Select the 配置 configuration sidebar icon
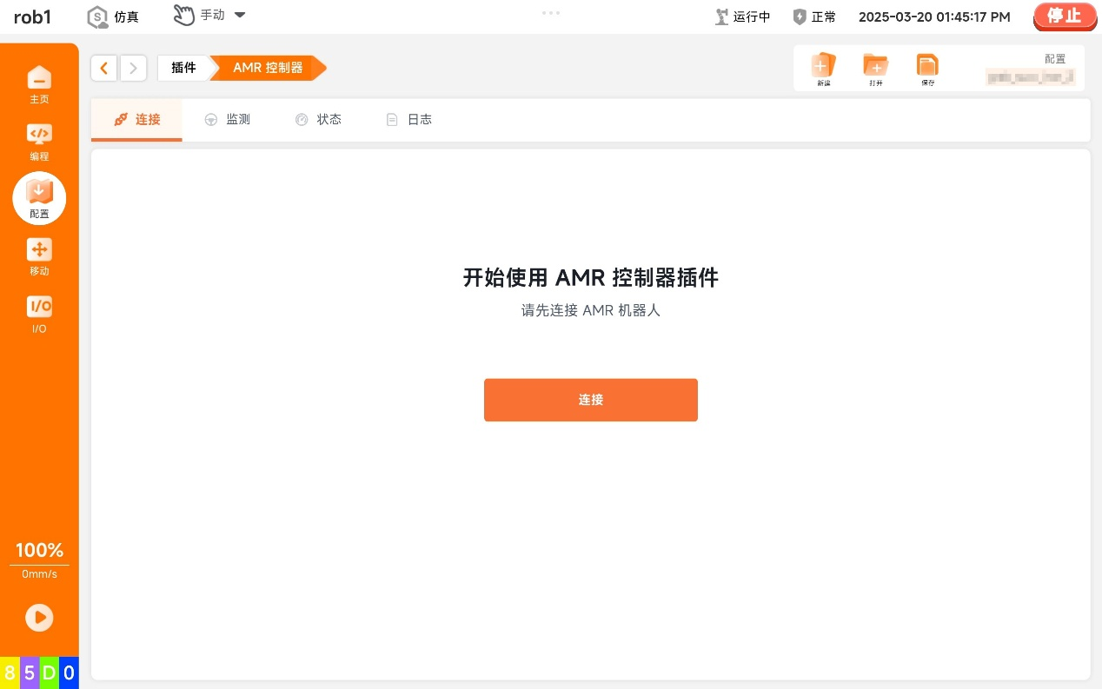The height and width of the screenshot is (689, 1102). tap(39, 198)
